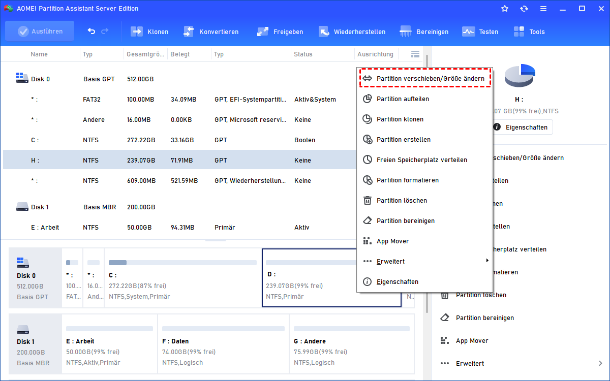This screenshot has height=381, width=610.
Task: Open the Wiederherstellen toolbar menu
Action: point(352,31)
